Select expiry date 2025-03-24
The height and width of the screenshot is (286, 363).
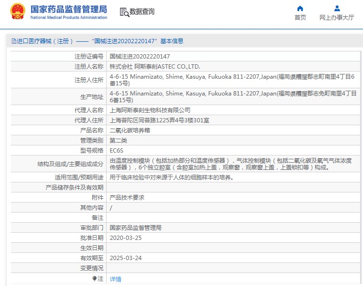coord(125,258)
